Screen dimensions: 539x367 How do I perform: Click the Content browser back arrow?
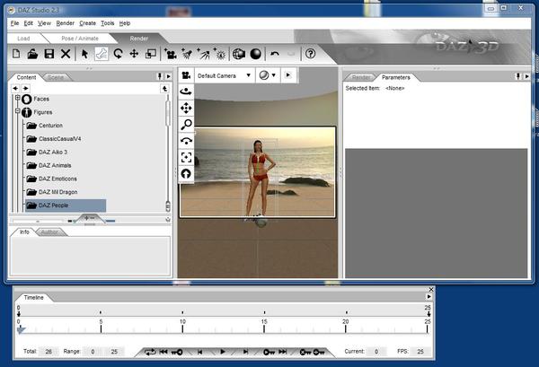pyautogui.click(x=15, y=88)
